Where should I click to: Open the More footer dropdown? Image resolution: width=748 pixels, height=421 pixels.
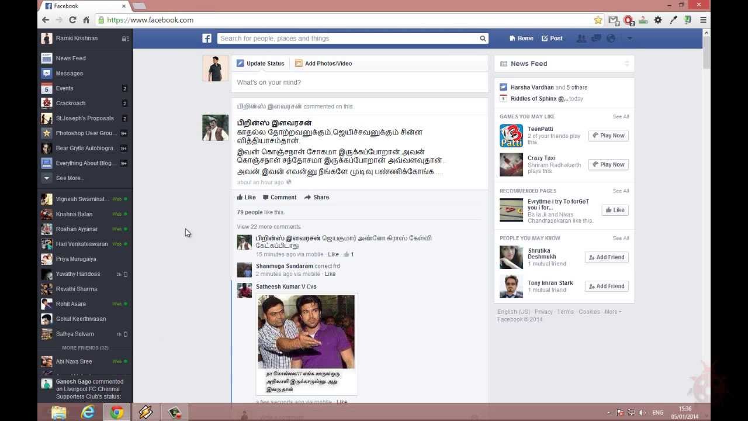pos(612,312)
